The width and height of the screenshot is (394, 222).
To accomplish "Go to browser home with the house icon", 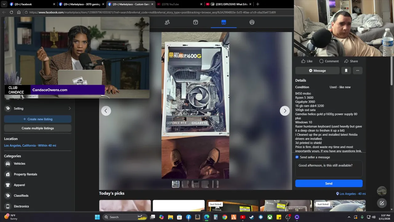I will point(19,12).
